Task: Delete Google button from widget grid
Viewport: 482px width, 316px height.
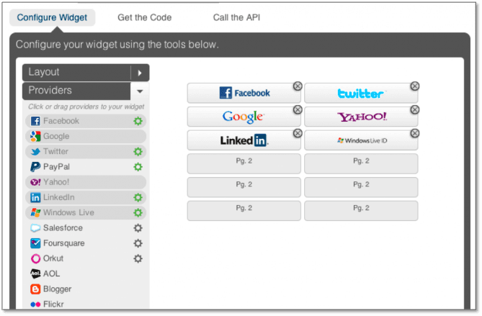Action: pos(298,110)
